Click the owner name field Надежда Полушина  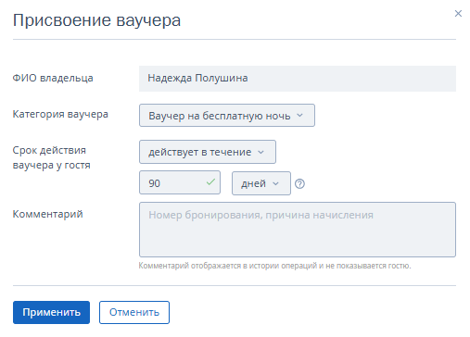point(298,79)
